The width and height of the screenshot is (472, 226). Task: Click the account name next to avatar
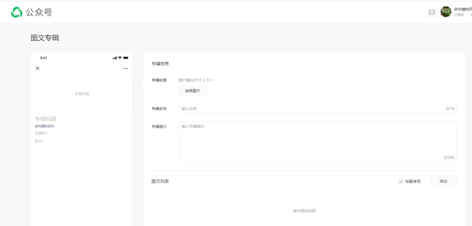[463, 9]
